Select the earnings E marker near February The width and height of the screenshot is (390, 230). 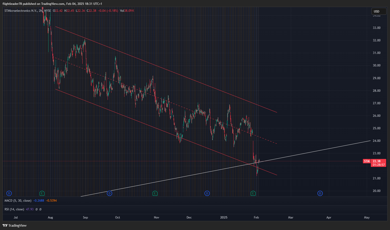(253, 193)
